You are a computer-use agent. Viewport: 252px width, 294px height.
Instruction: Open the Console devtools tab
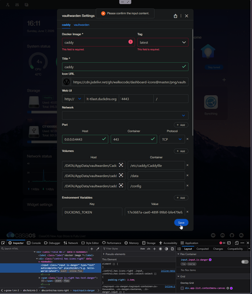click(x=34, y=243)
